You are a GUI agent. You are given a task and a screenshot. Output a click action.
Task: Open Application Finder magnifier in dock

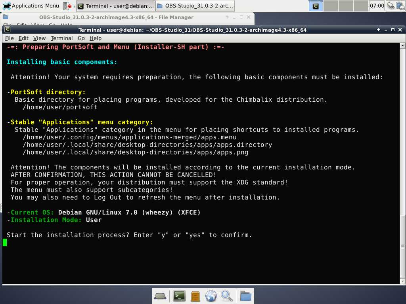pyautogui.click(x=226, y=296)
